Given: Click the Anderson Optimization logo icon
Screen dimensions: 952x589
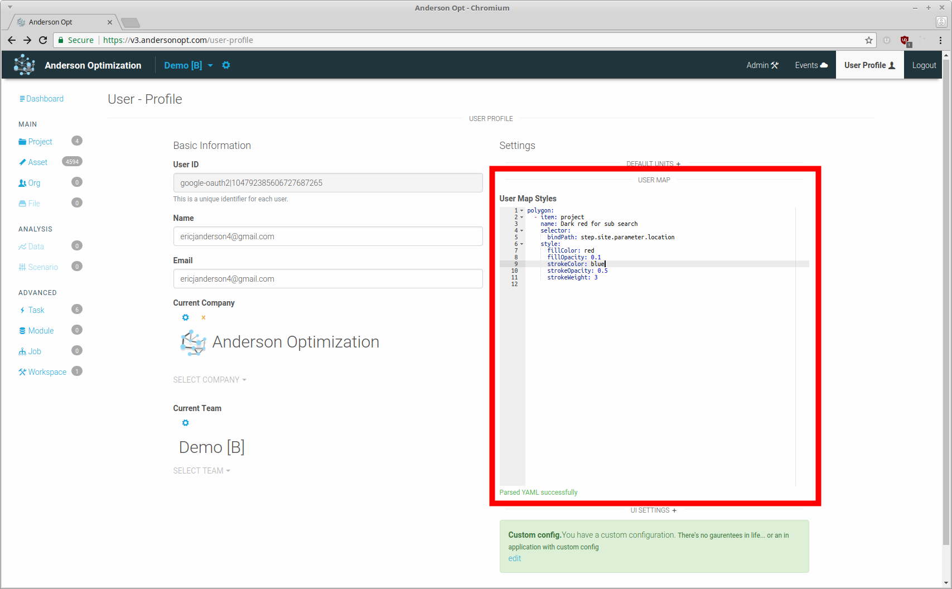Looking at the screenshot, I should tap(24, 65).
